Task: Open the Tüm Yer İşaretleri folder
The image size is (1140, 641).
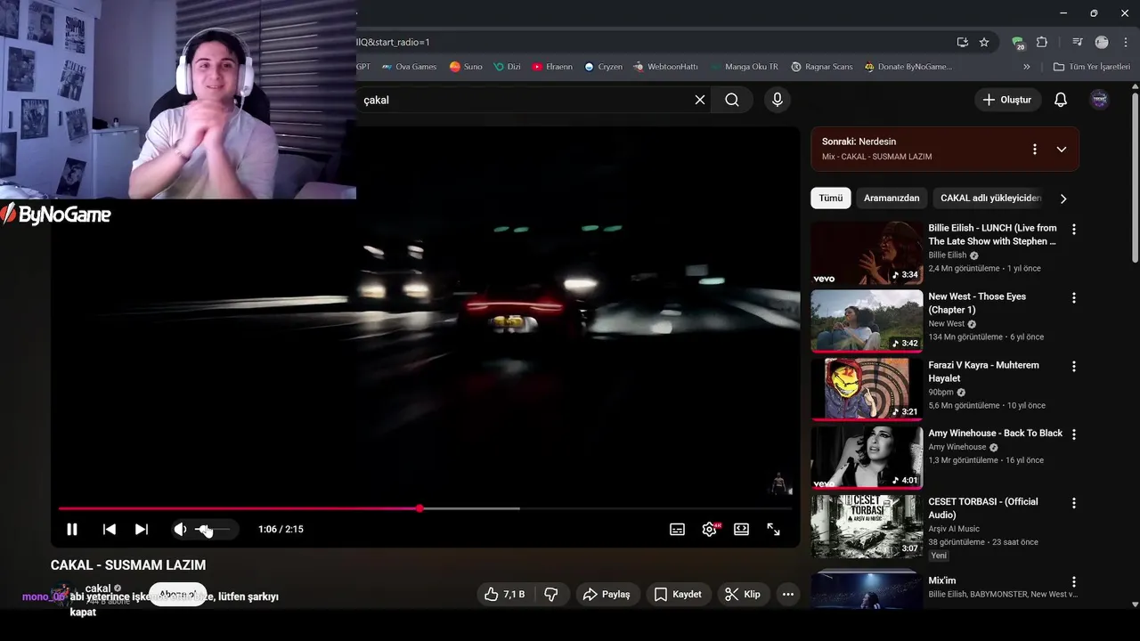Action: coord(1091,67)
